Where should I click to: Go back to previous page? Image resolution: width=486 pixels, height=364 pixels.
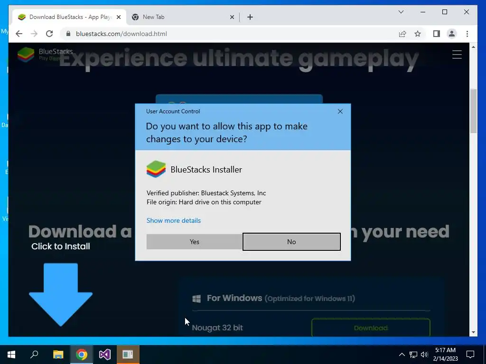(x=19, y=34)
